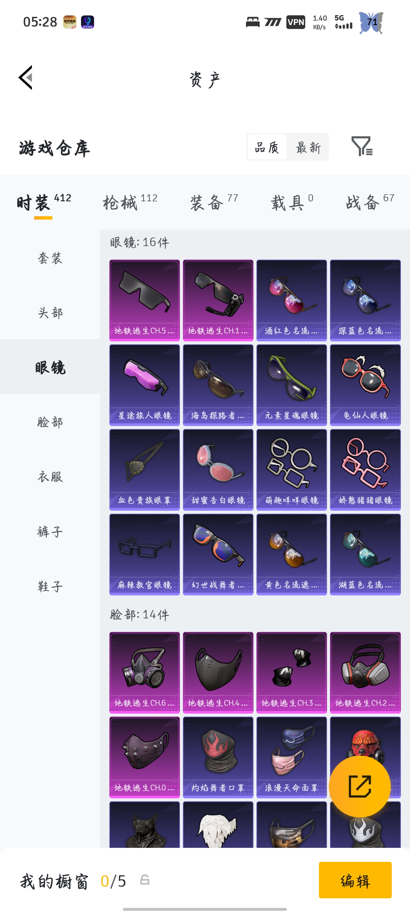Tap the yellow 编辑 button
Screen dimensions: 410x912
[x=355, y=880]
